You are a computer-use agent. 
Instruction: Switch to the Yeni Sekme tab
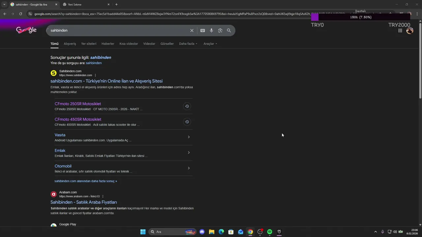click(86, 4)
